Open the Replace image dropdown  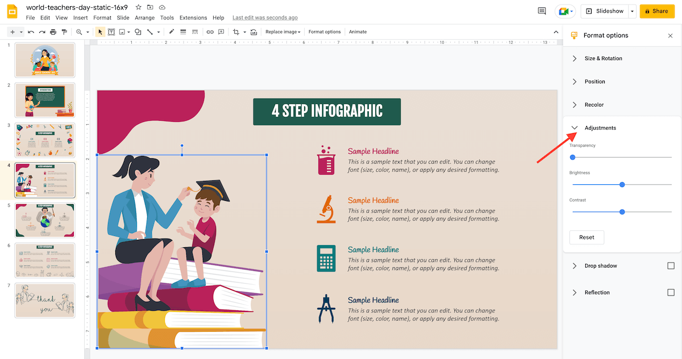coord(282,32)
